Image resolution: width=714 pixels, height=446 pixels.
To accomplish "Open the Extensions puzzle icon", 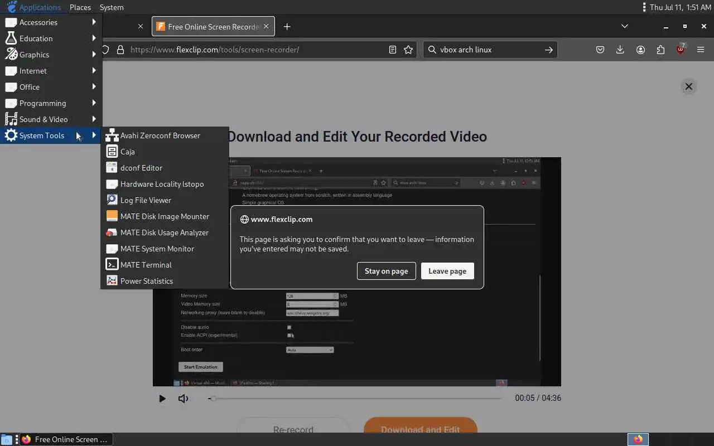I will click(660, 50).
